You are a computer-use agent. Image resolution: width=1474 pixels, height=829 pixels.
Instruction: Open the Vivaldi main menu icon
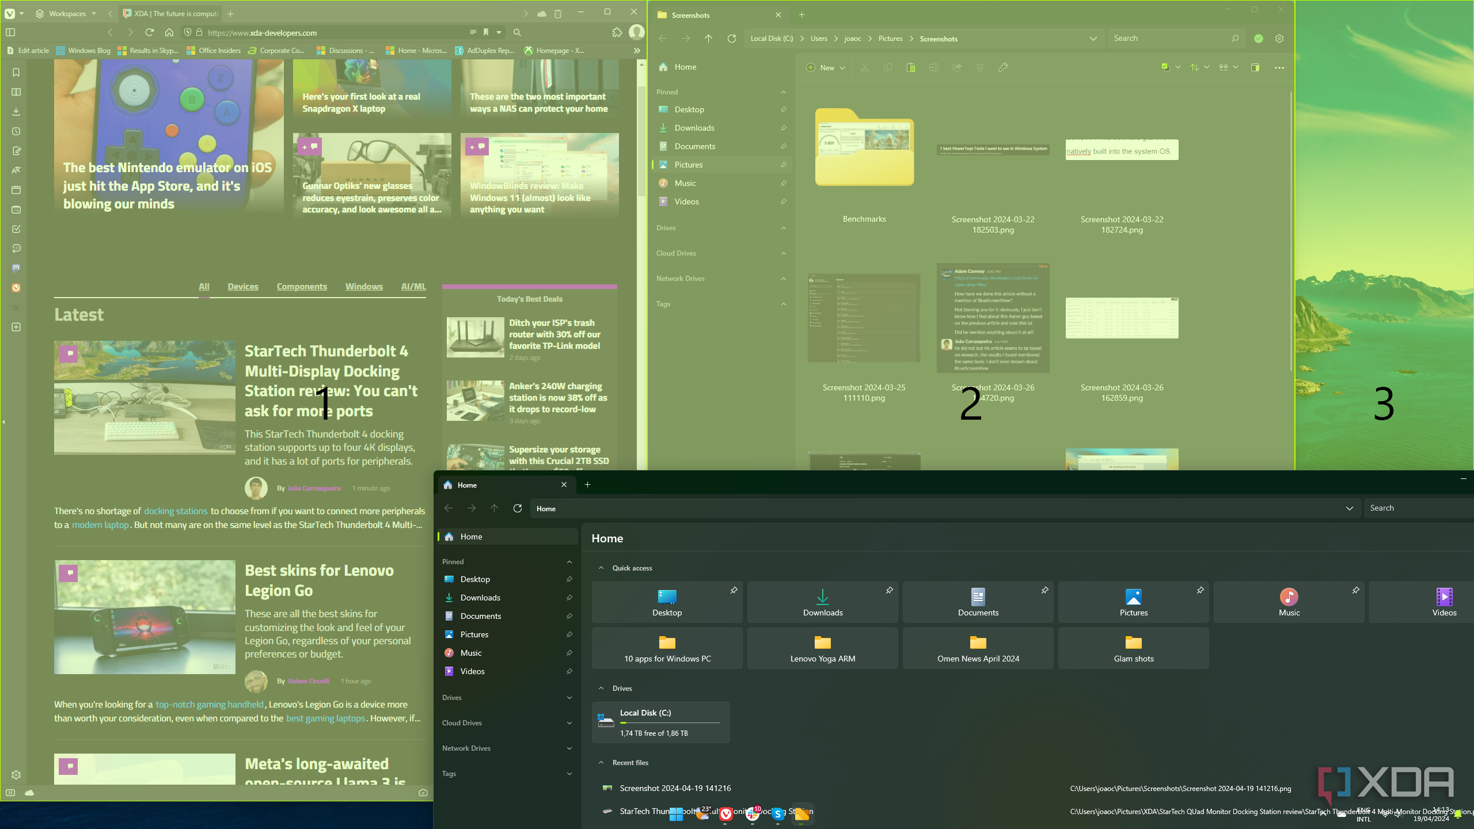point(10,13)
